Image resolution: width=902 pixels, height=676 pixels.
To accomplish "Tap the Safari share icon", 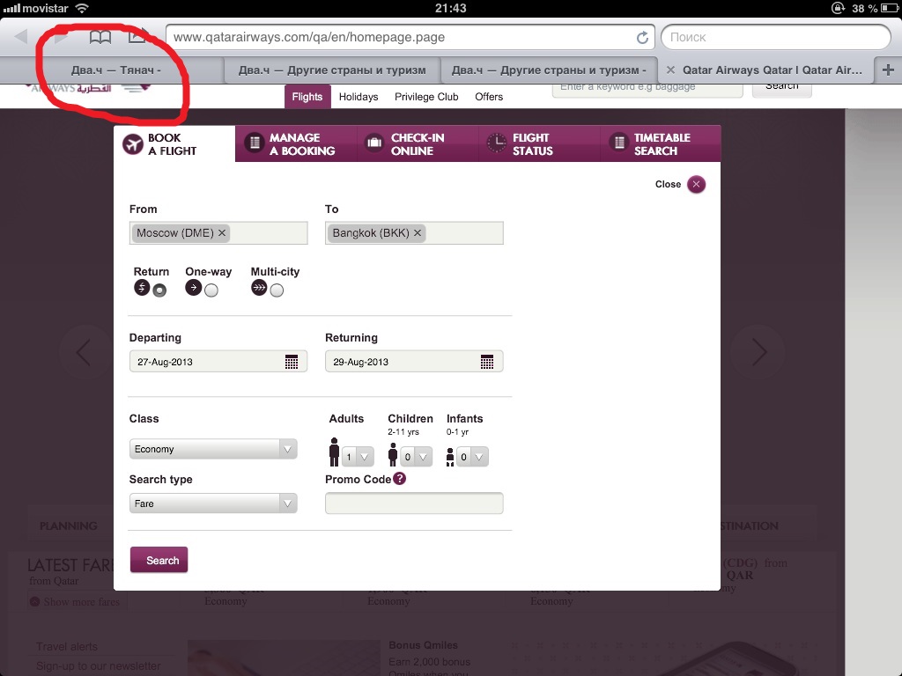I will 137,35.
